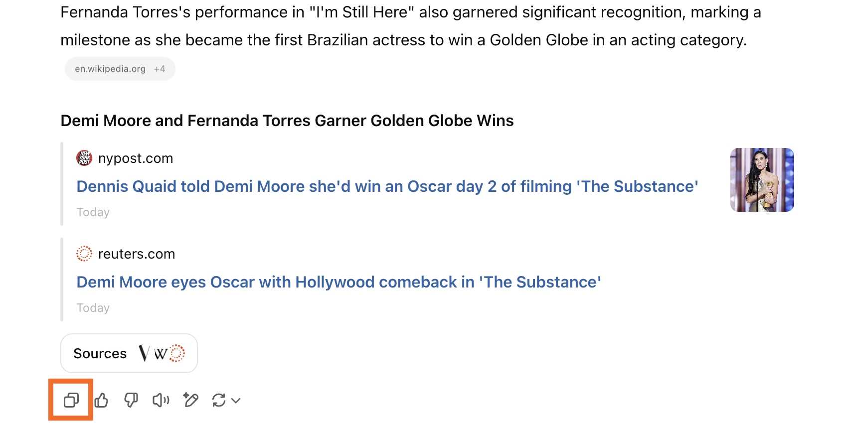Click the Reuters favicon beside reuters.com
The height and width of the screenshot is (429, 846).
84,254
